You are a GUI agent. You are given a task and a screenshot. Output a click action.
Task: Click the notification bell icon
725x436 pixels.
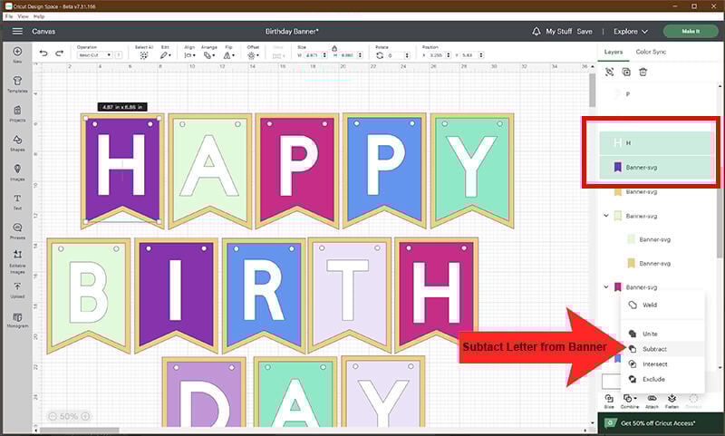(x=536, y=32)
